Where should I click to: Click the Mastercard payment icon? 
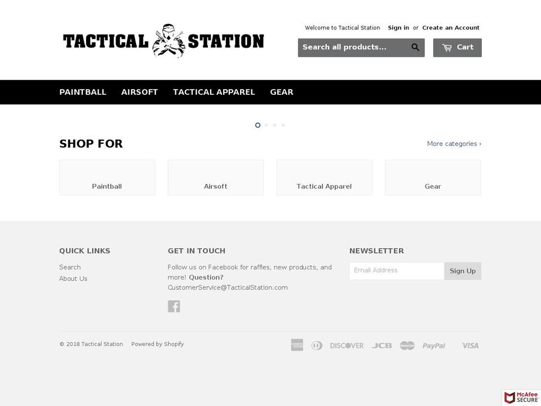tap(407, 346)
